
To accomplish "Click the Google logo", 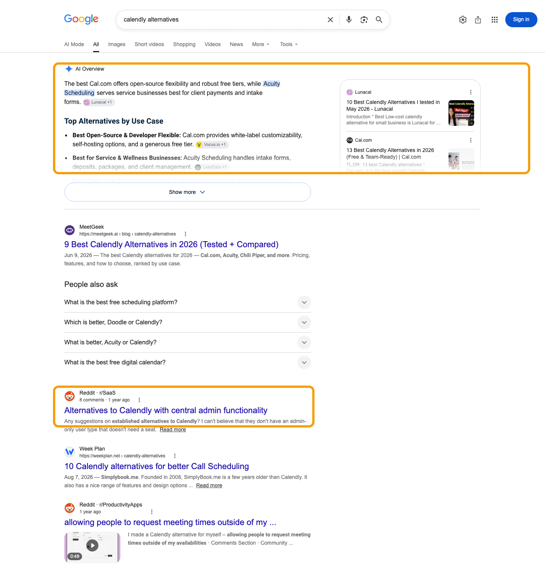I will (x=81, y=19).
